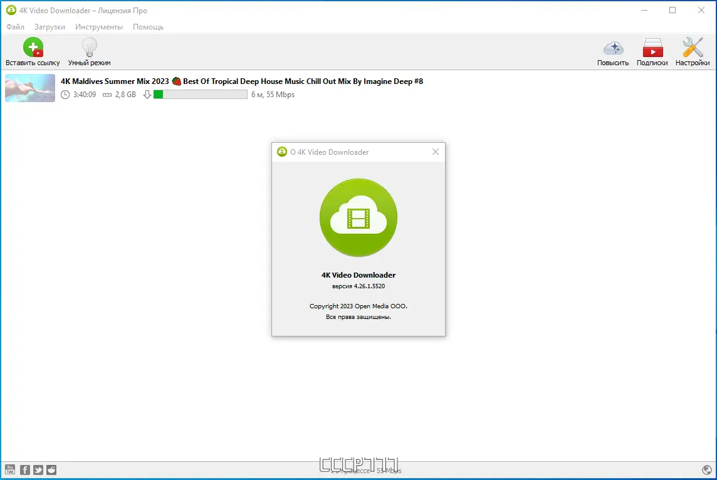Click the 2,8 GB file size value
This screenshot has height=480, width=717.
[x=125, y=95]
